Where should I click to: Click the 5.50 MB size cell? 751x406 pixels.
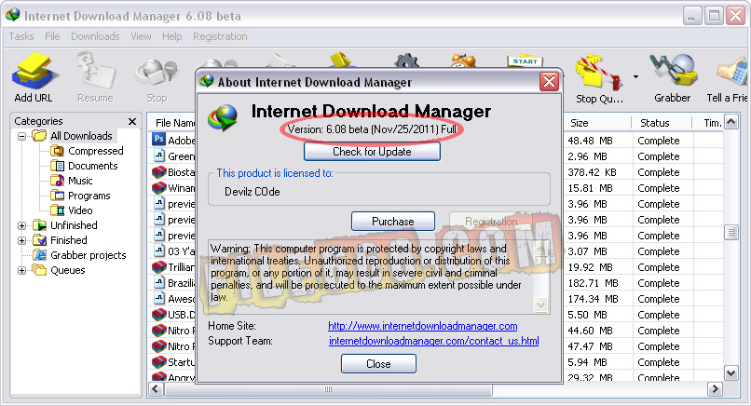click(x=587, y=315)
